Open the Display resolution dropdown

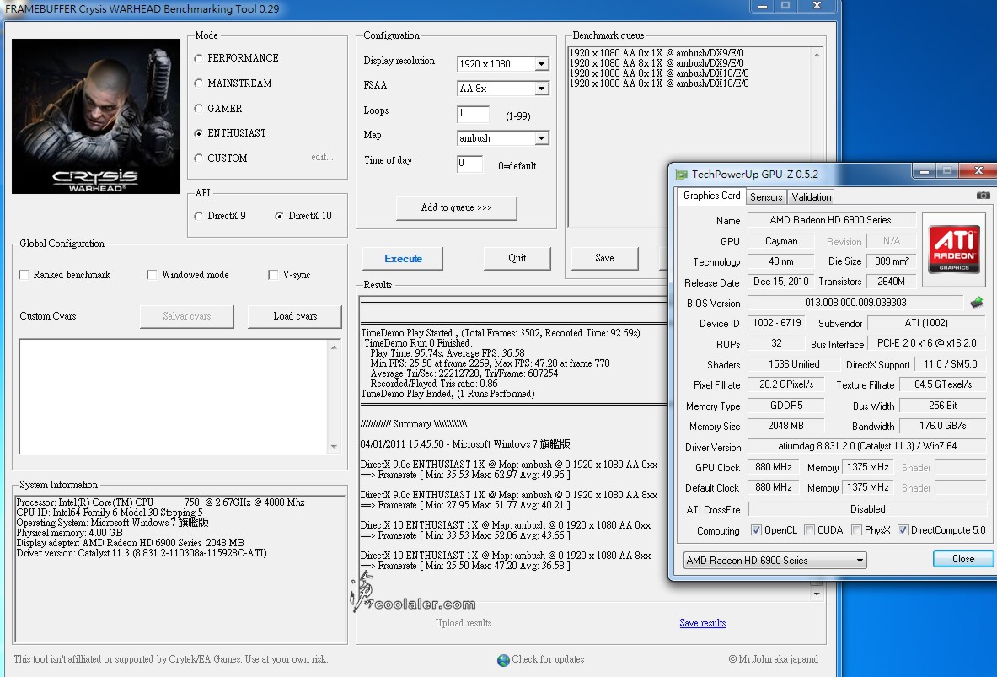pos(541,63)
